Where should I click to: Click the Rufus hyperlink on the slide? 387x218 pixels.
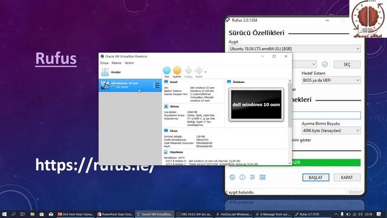[x=56, y=59]
